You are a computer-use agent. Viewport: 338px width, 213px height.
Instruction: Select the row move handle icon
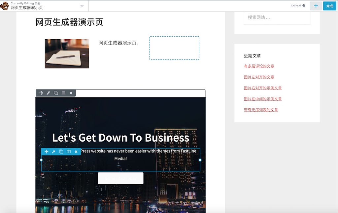pyautogui.click(x=41, y=93)
